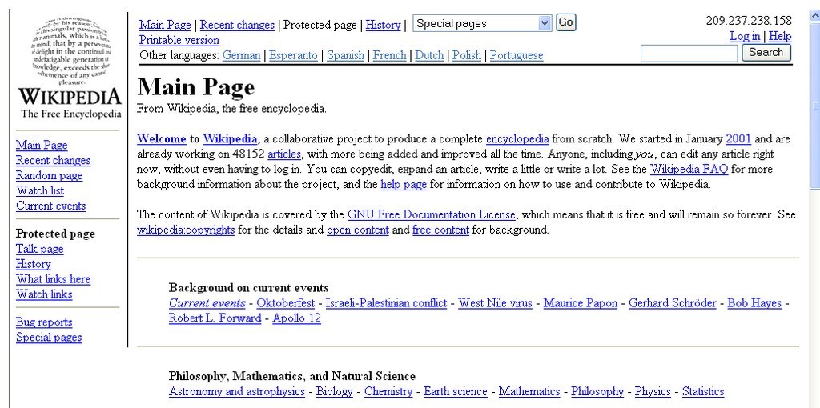Open Recent changes in the sidebar
This screenshot has width=820, height=408.
tap(54, 160)
